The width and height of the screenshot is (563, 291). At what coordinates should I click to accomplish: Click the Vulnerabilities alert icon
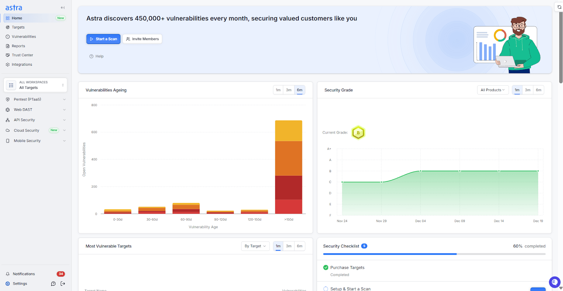(x=8, y=37)
